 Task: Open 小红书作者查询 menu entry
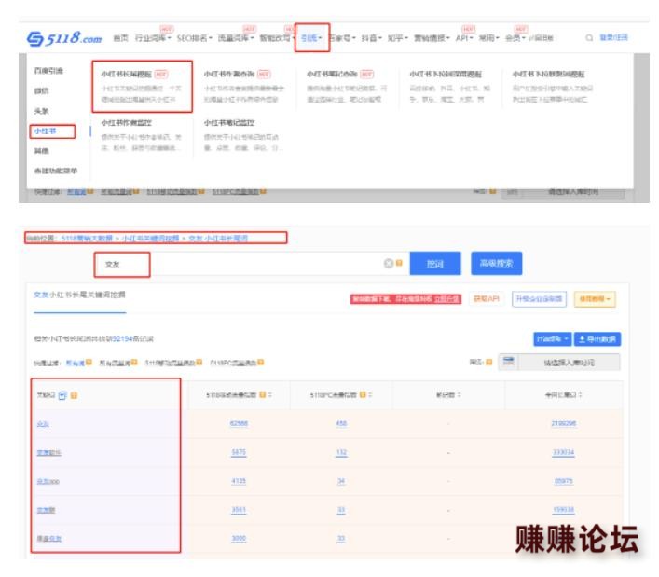244,86
